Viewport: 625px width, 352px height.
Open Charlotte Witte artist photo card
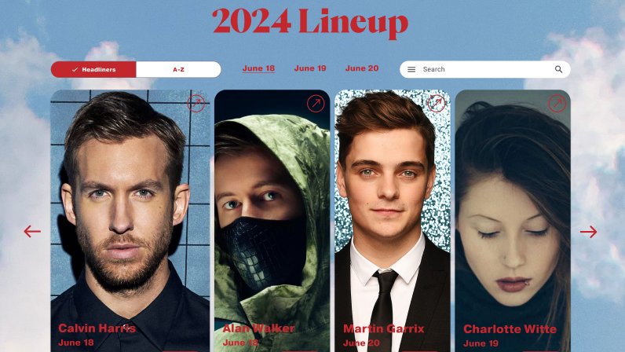point(513,221)
